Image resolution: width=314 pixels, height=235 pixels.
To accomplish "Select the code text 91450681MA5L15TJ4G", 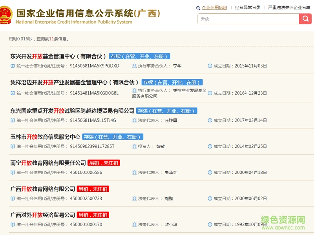I will tap(93, 120).
